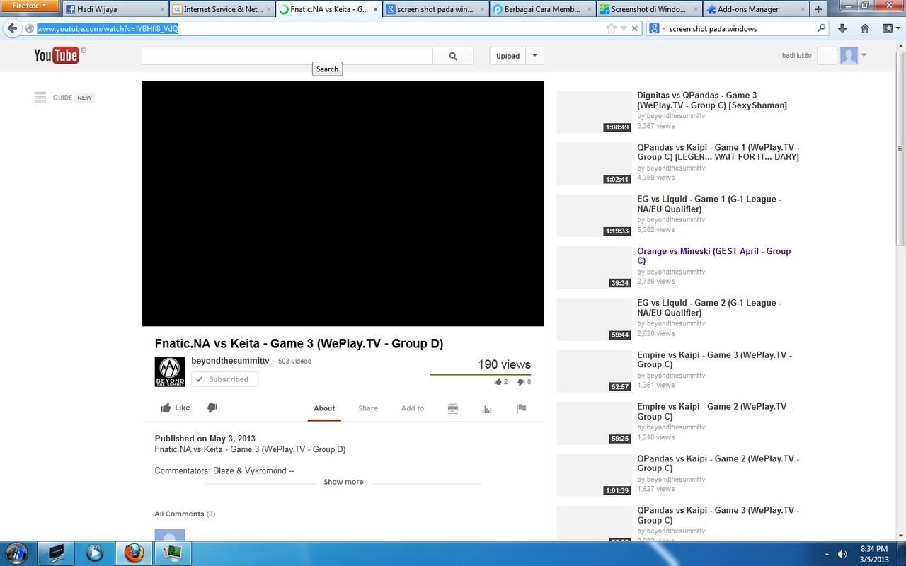This screenshot has height=566, width=906.
Task: Click the YouTube logo
Action: pyautogui.click(x=55, y=54)
